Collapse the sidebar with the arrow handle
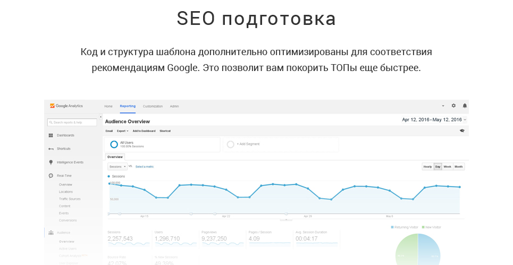This screenshot has height=265, width=513. 101,117
